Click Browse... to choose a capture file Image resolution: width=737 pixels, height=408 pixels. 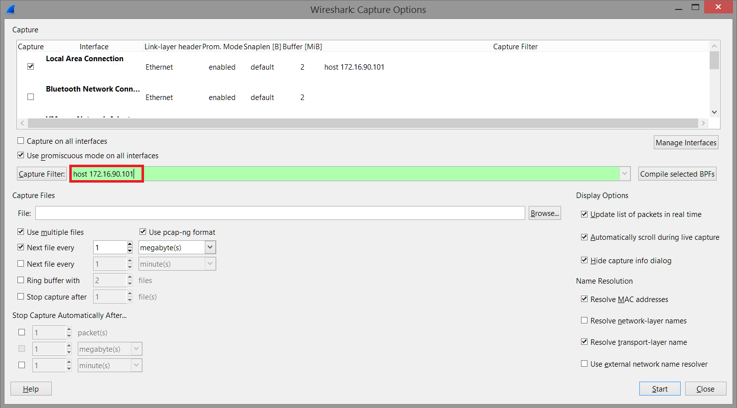[x=545, y=213]
